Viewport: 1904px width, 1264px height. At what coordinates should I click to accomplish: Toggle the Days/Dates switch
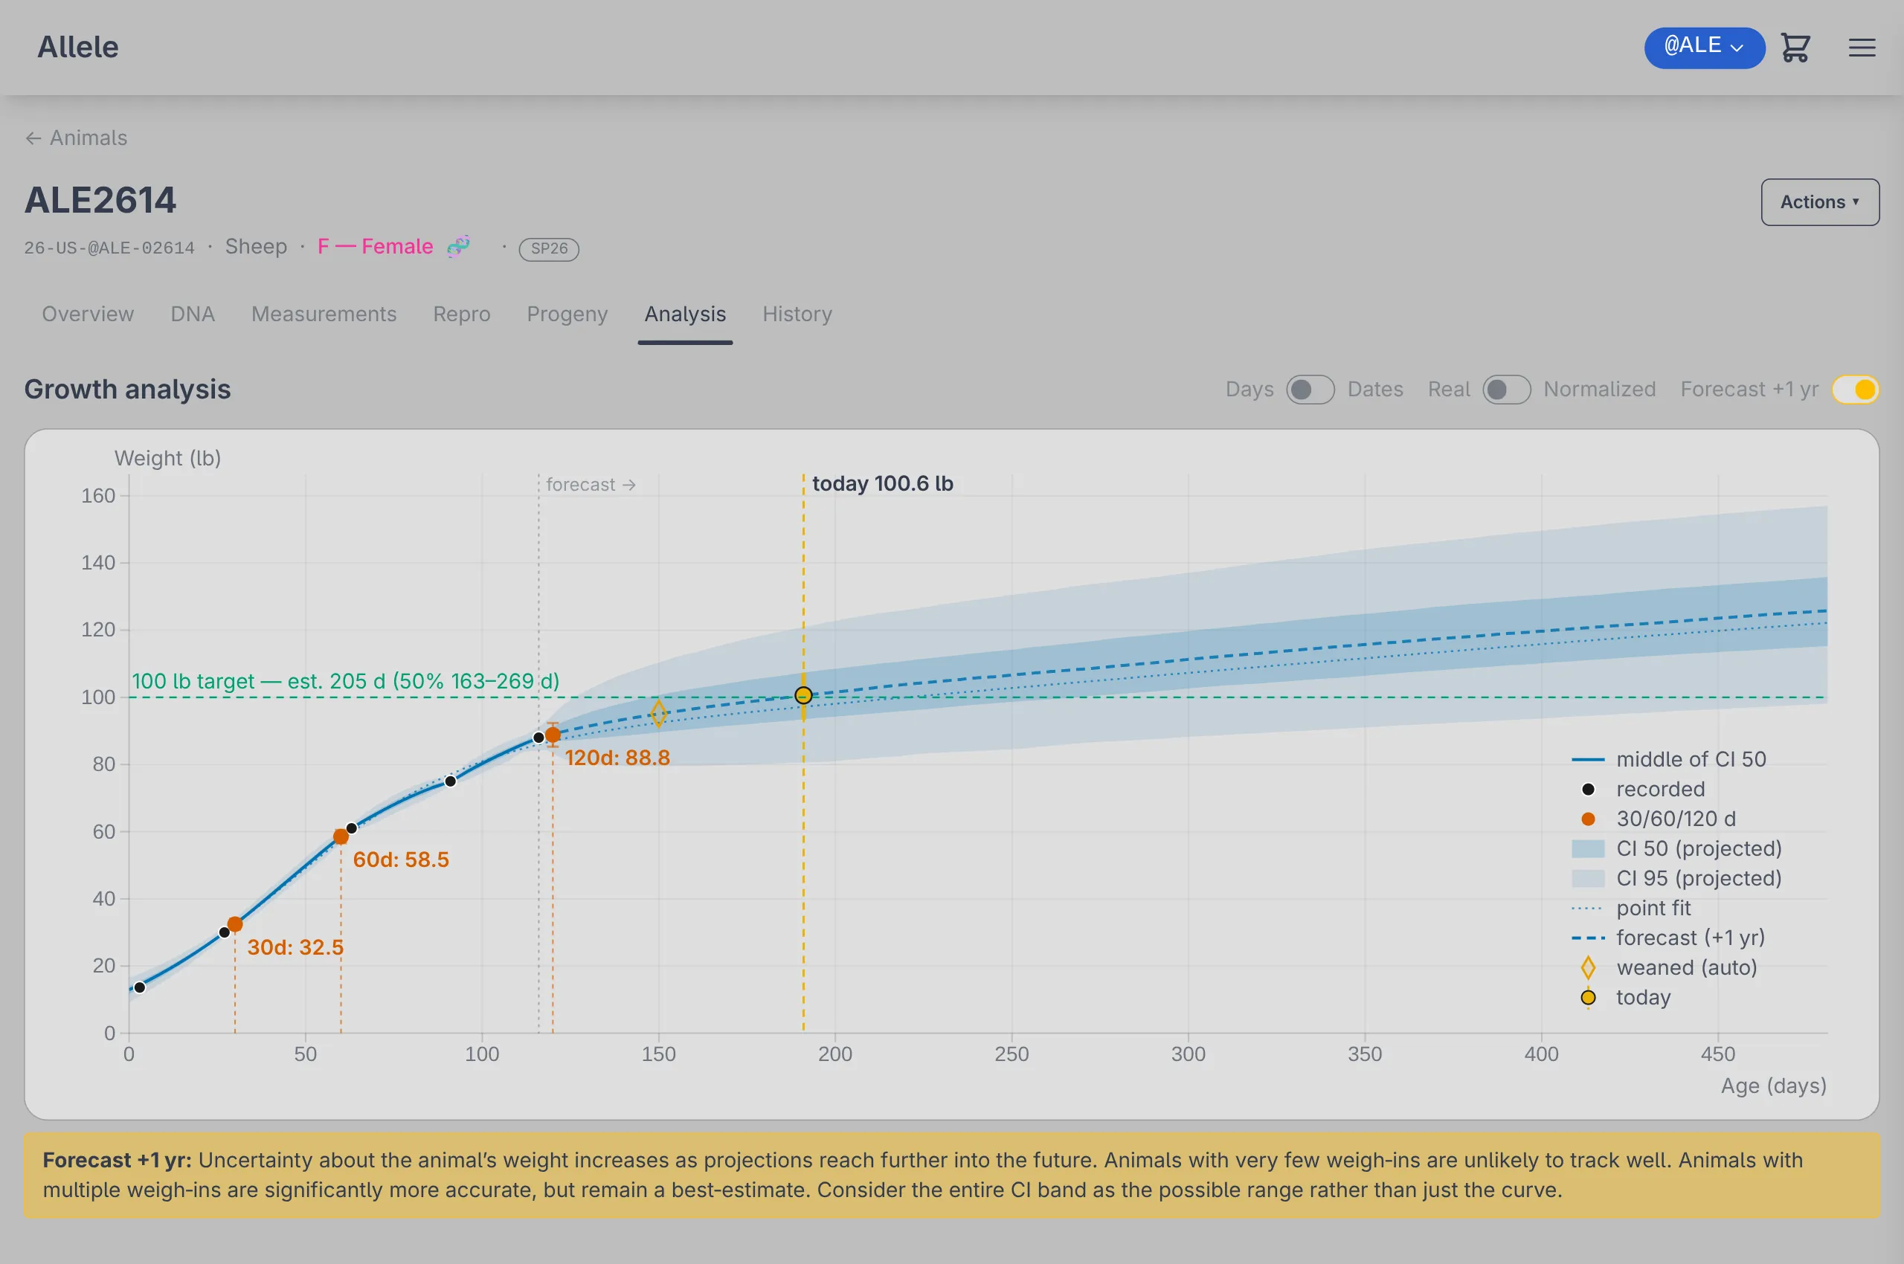point(1310,390)
